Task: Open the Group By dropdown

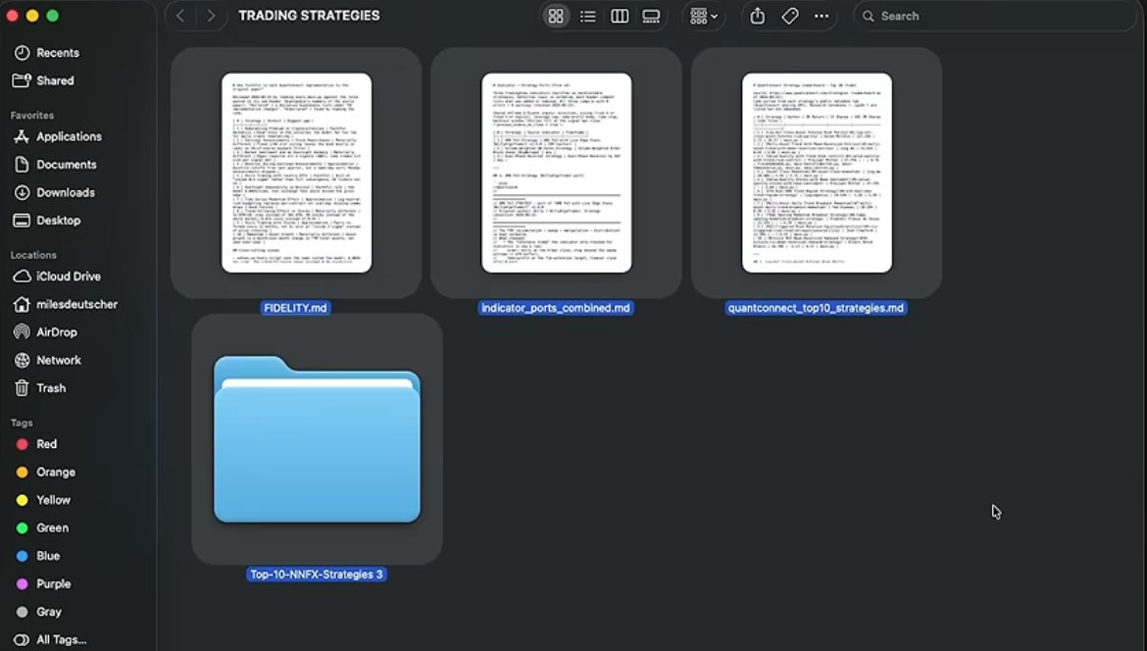Action: [704, 16]
